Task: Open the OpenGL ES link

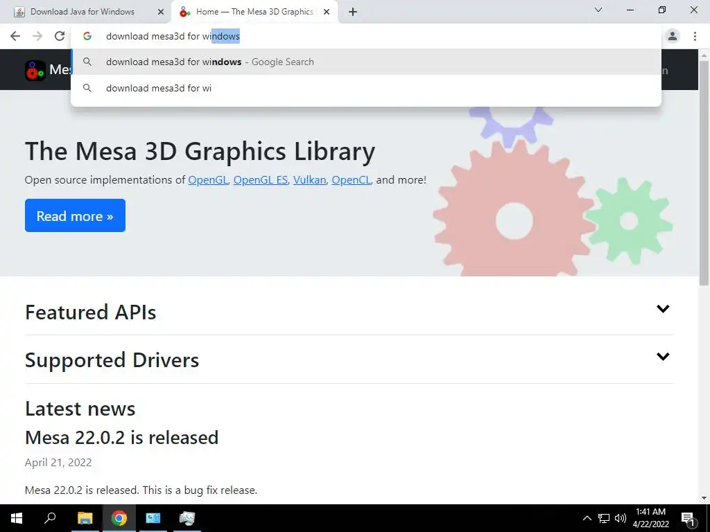Action: tap(261, 180)
